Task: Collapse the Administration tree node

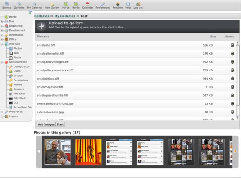Action: [2, 62]
